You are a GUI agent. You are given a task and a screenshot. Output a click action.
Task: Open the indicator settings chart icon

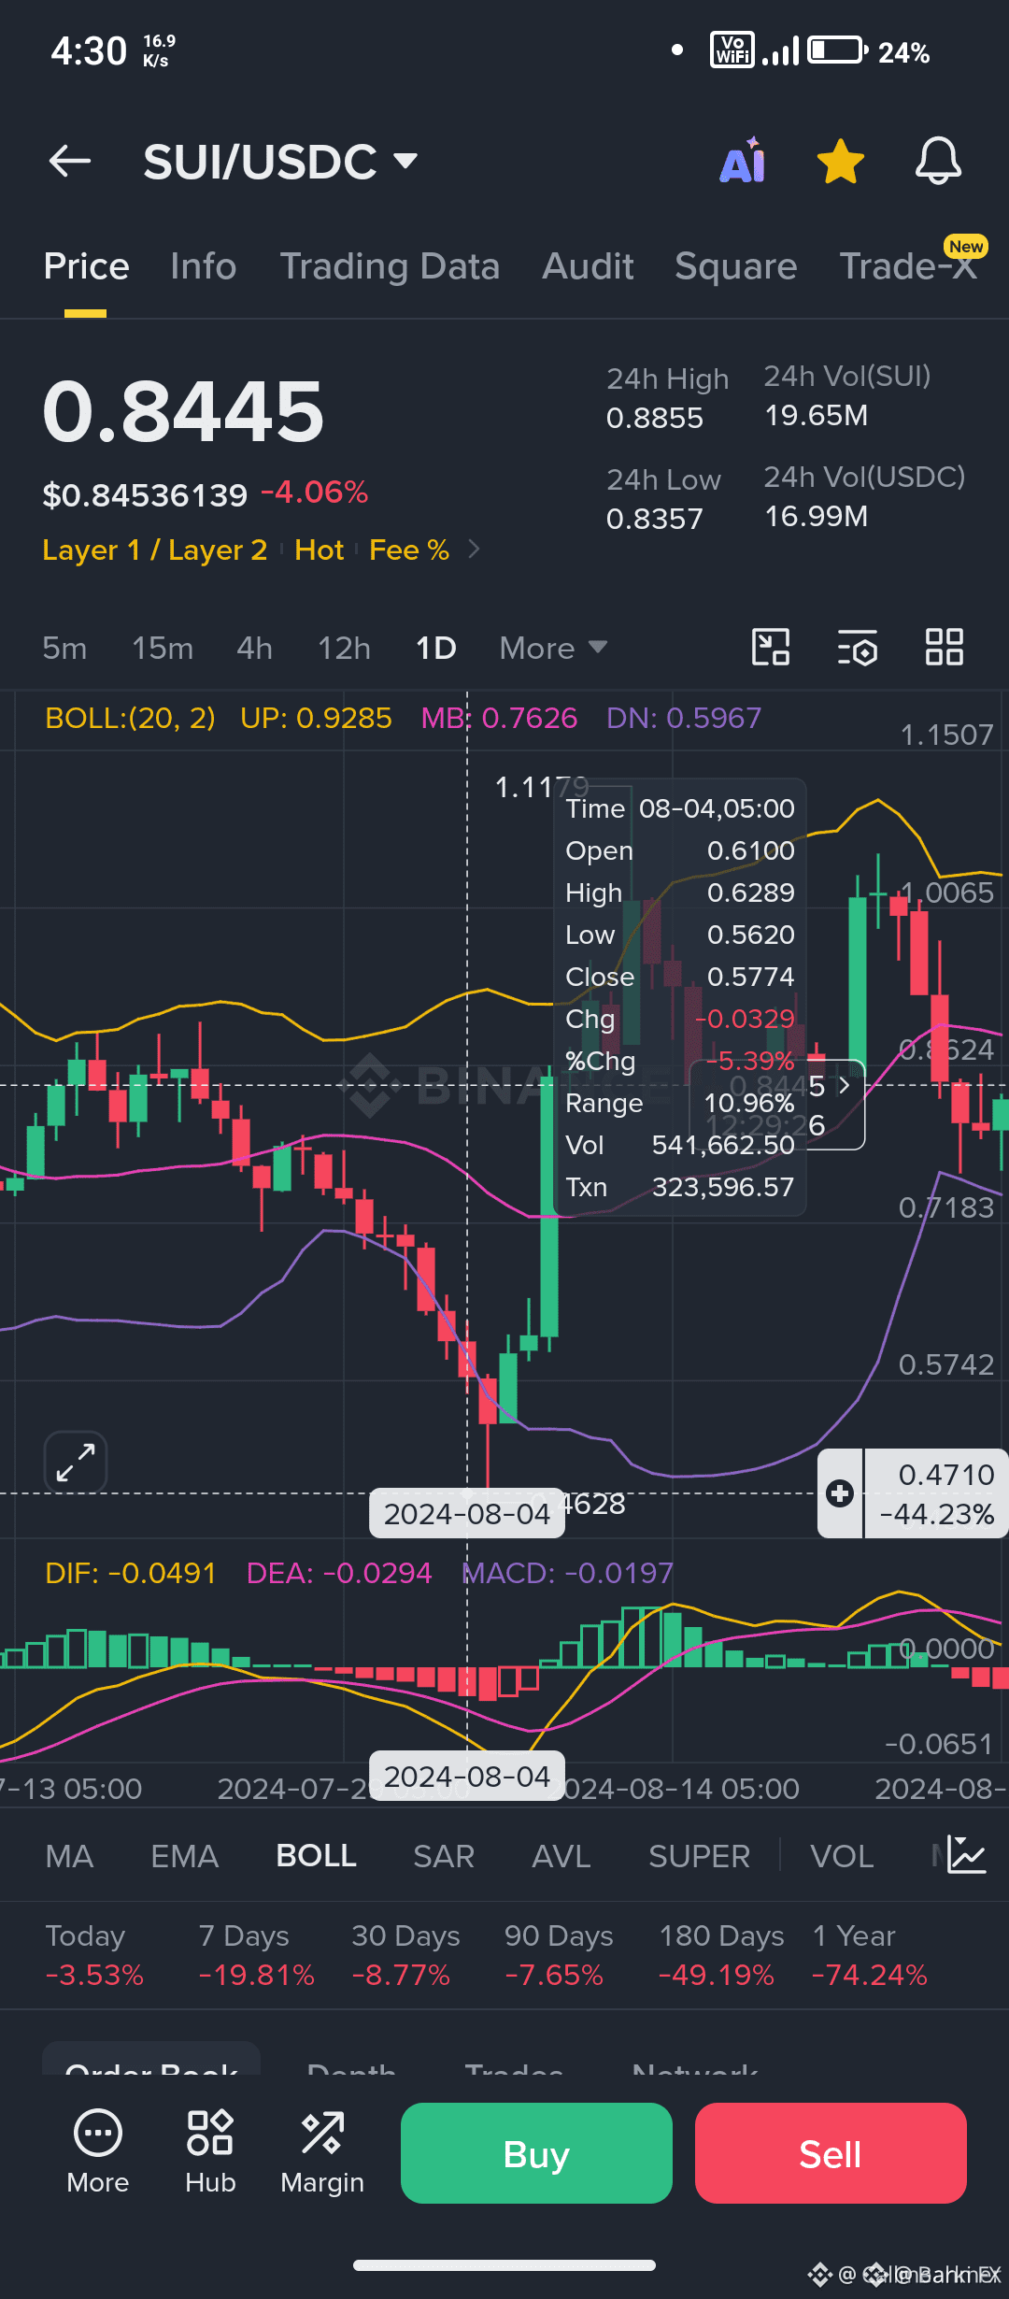966,1854
